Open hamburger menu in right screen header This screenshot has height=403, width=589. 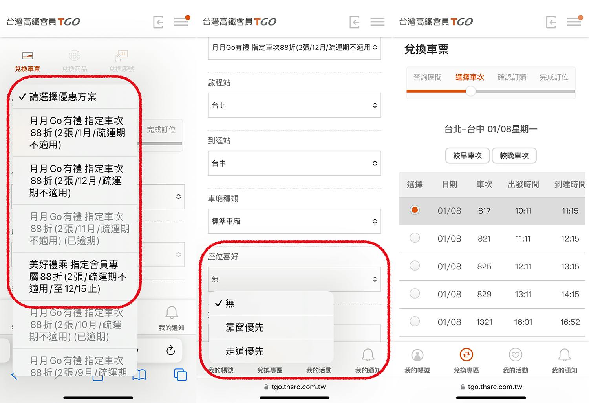pyautogui.click(x=574, y=21)
